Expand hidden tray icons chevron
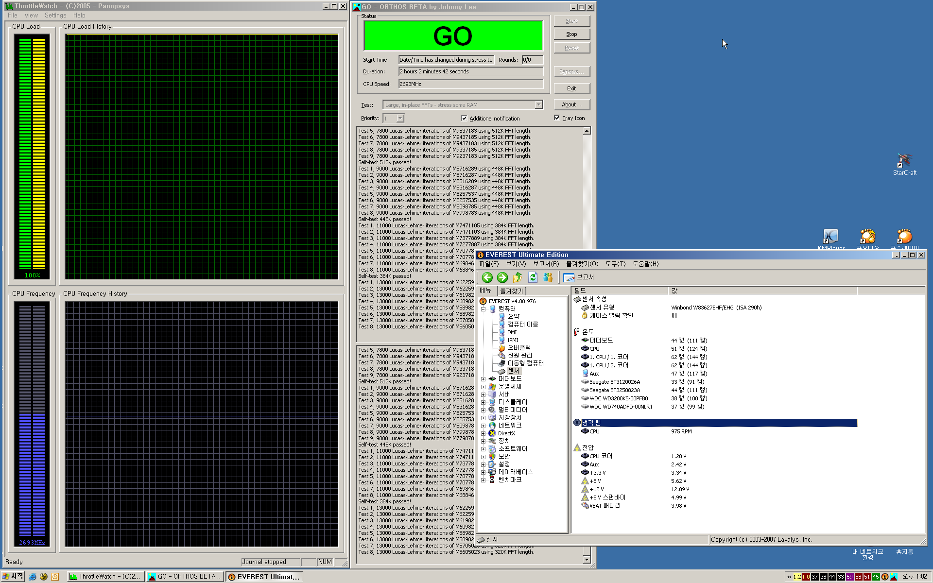The height and width of the screenshot is (583, 933). click(x=789, y=577)
